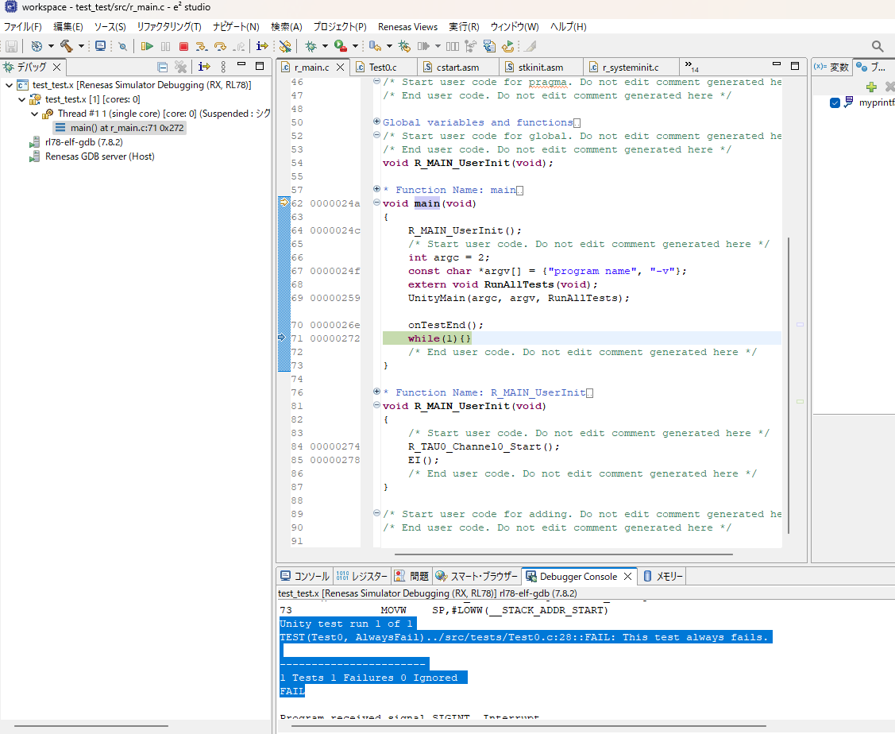The height and width of the screenshot is (734, 895).
Task: Open the search magnifier at top right
Action: [878, 46]
